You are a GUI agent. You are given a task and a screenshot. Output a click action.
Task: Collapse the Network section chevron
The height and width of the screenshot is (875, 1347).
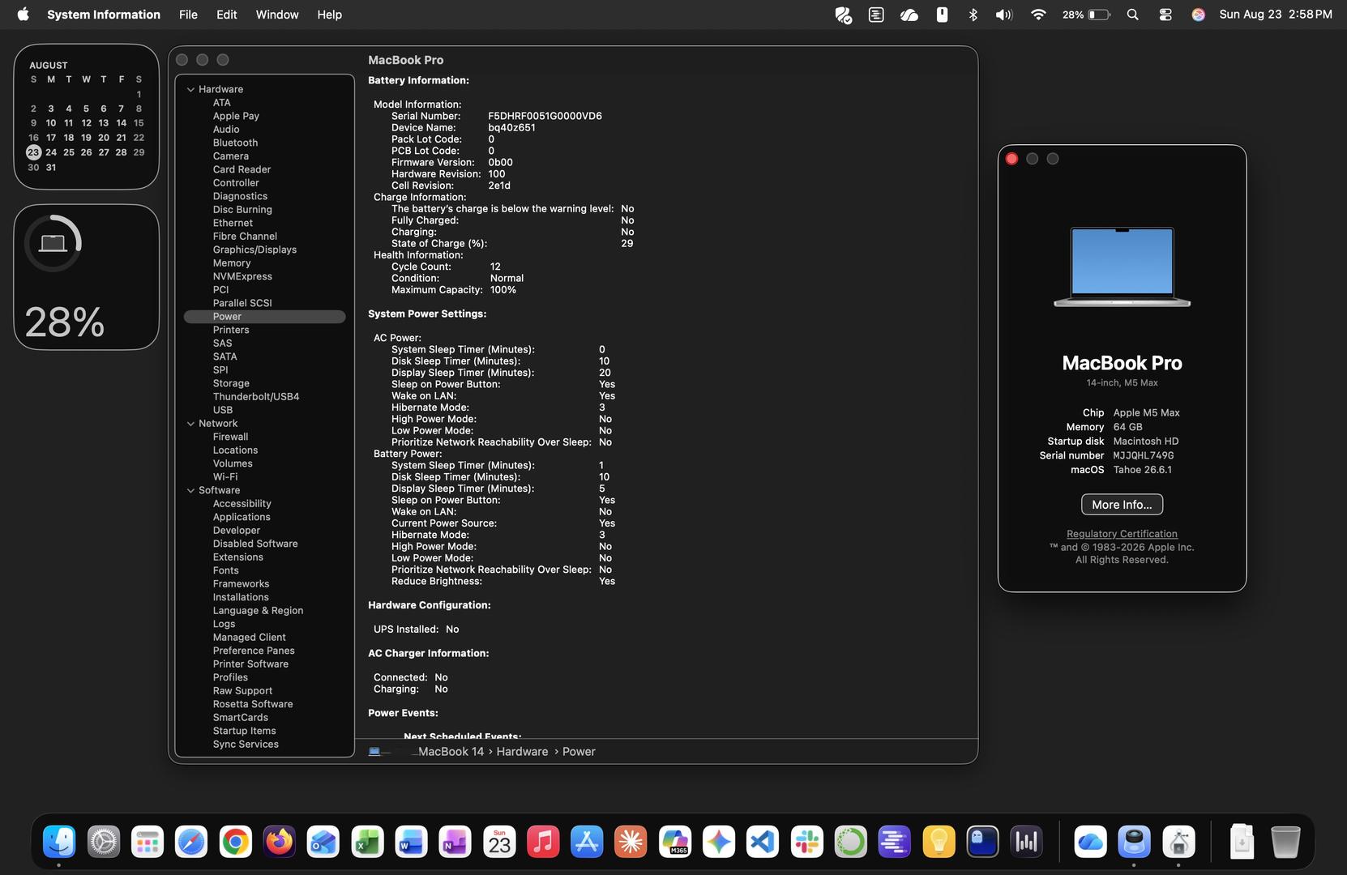pyautogui.click(x=190, y=424)
